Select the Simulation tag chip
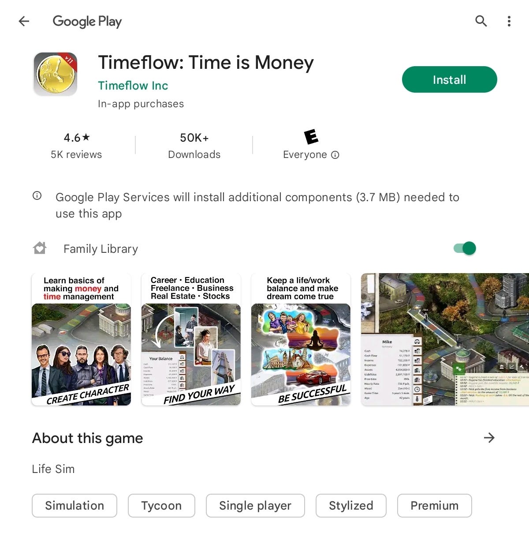The height and width of the screenshot is (548, 529). tap(75, 506)
